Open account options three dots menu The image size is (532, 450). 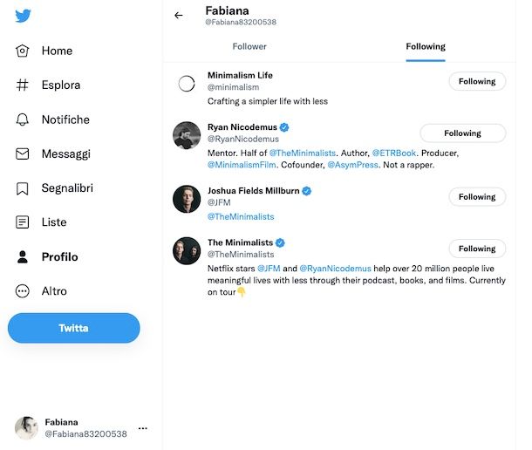pos(143,428)
